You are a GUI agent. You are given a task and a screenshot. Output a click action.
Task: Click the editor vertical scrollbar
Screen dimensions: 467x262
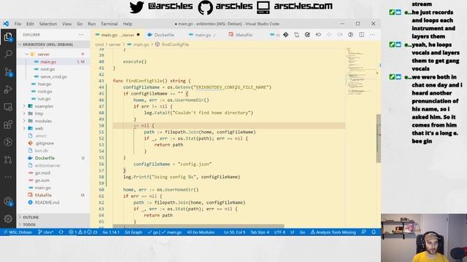[379, 139]
